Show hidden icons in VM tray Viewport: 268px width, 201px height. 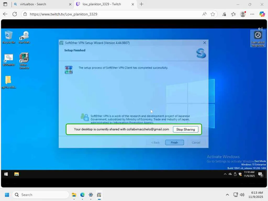[225, 174]
